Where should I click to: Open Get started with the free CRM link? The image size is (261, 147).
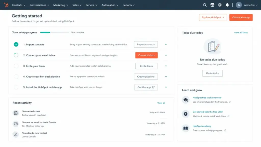(x=207, y=112)
